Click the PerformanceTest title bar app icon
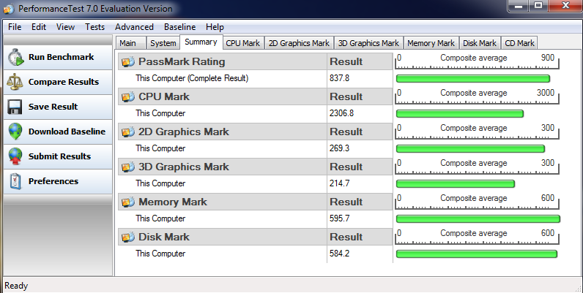 click(9, 9)
